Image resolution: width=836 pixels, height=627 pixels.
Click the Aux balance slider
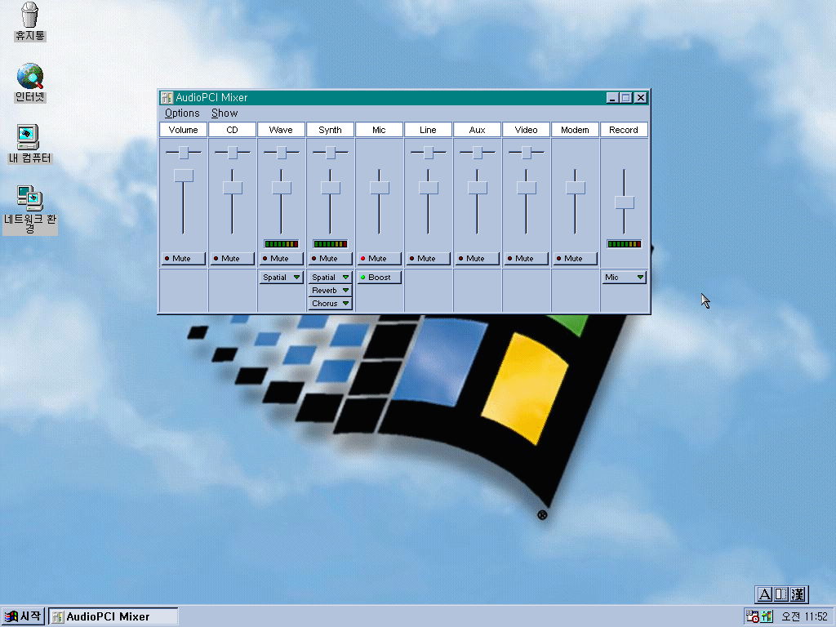(477, 153)
